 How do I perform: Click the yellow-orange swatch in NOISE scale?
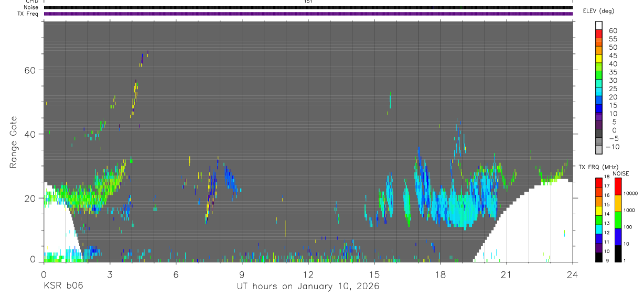coord(618,203)
